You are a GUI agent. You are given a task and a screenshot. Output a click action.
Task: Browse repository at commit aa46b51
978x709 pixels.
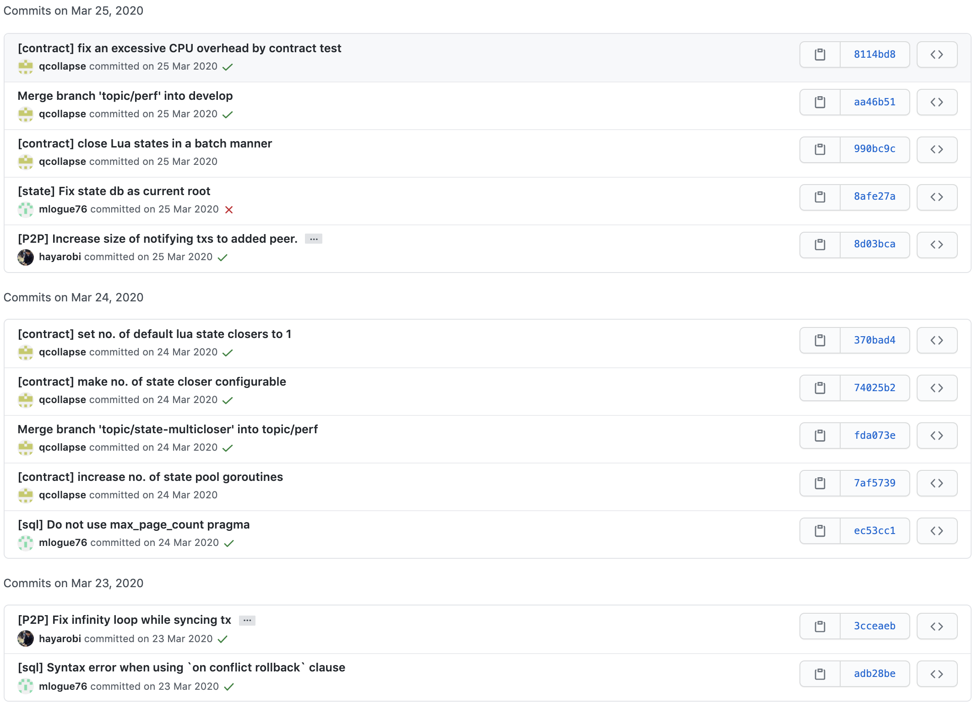[x=936, y=102]
